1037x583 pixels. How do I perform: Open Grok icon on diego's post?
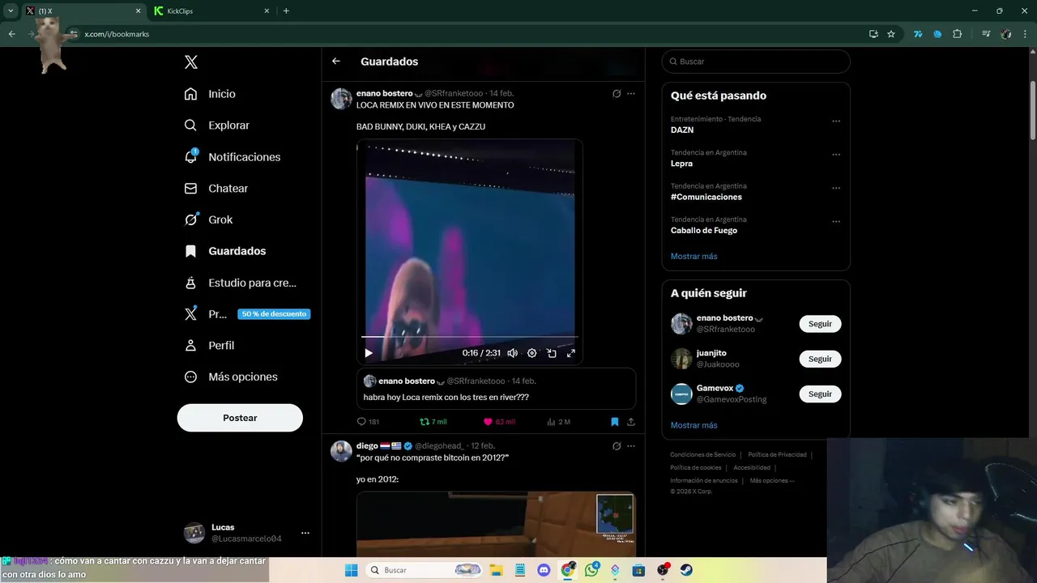click(617, 446)
